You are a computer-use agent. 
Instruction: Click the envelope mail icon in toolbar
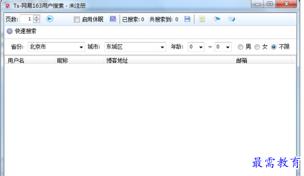[113, 19]
